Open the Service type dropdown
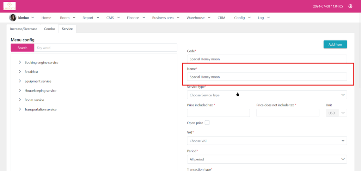Screen dimensions: 361x171 267,95
